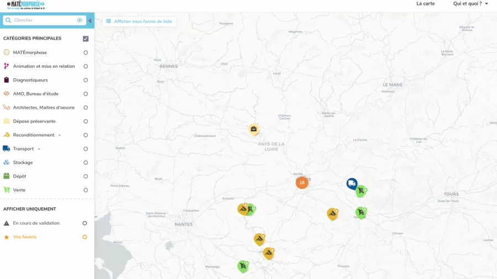Toggle the Catégories principales select-all checkbox
This screenshot has height=279, width=497.
coord(86,39)
